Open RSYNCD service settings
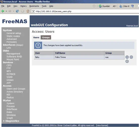 11,74
